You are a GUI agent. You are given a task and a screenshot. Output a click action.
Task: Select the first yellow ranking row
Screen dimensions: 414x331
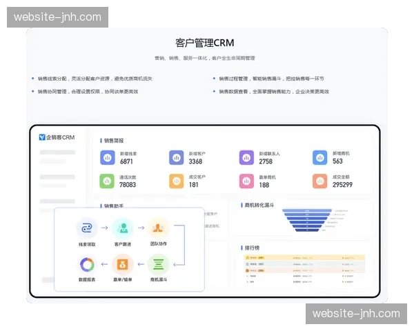click(304, 257)
